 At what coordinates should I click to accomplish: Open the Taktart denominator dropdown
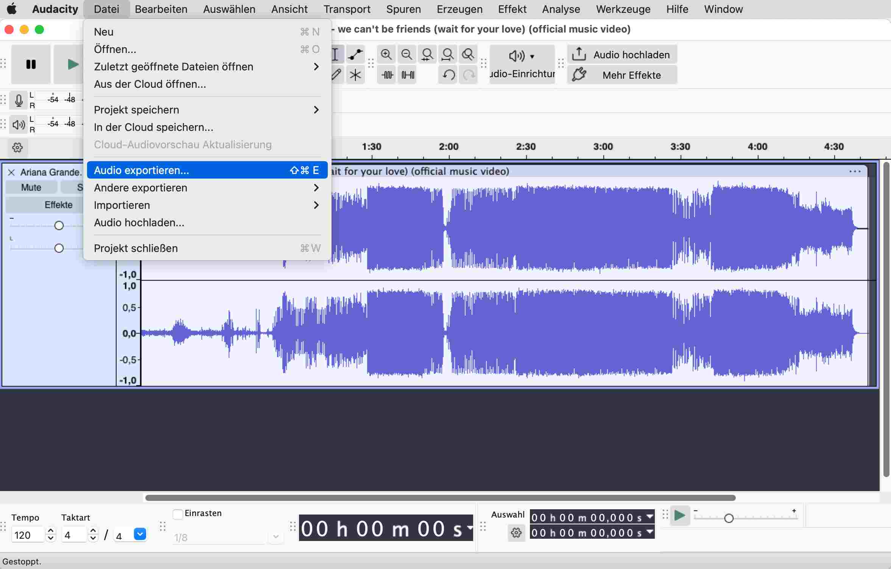click(140, 534)
